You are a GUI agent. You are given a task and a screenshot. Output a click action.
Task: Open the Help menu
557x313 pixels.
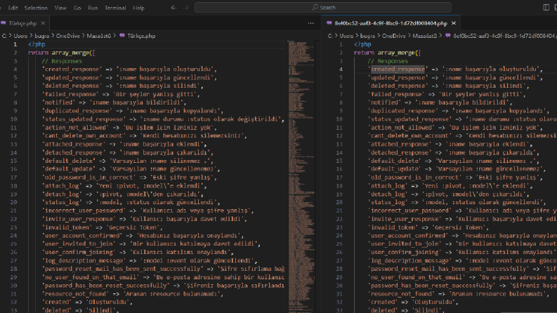(138, 8)
